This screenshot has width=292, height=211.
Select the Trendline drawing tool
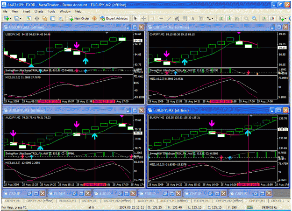(x=169, y=18)
